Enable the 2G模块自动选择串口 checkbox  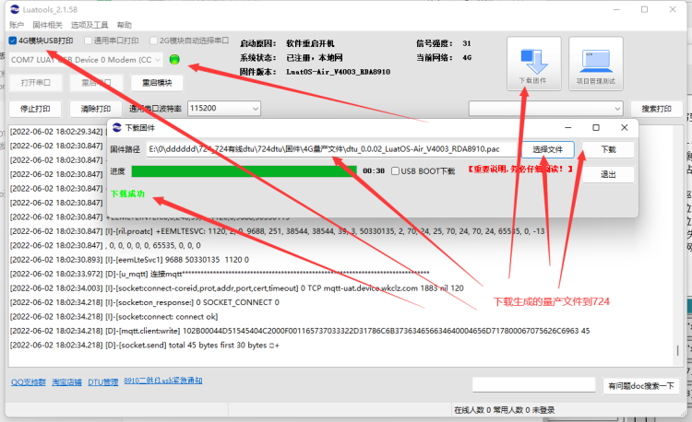point(153,41)
